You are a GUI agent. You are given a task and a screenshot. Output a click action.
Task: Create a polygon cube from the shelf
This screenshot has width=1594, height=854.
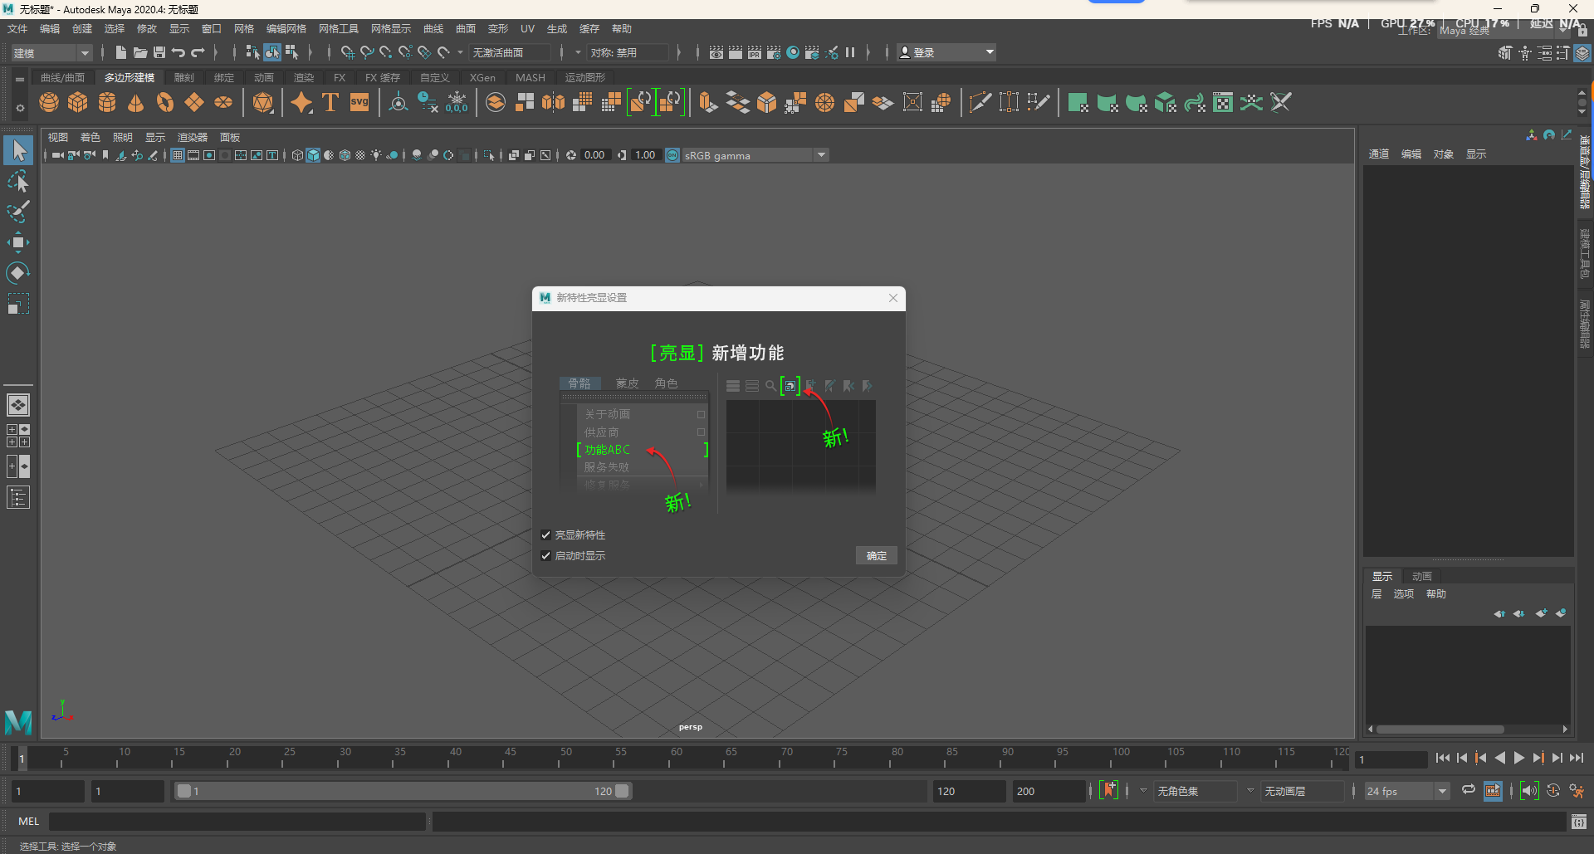click(77, 102)
